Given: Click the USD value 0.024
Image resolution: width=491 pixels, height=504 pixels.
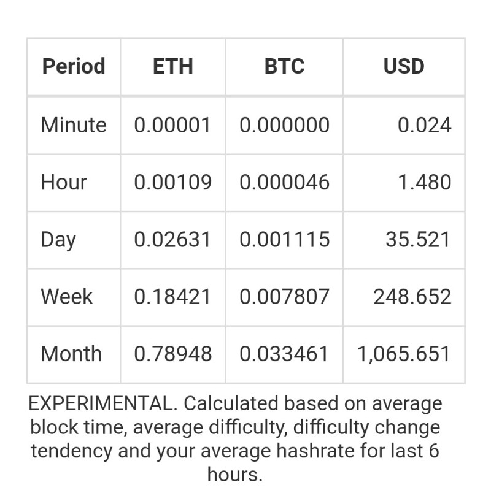Looking at the screenshot, I should 424,125.
